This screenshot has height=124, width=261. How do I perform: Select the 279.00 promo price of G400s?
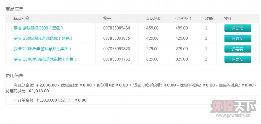tap(182, 49)
